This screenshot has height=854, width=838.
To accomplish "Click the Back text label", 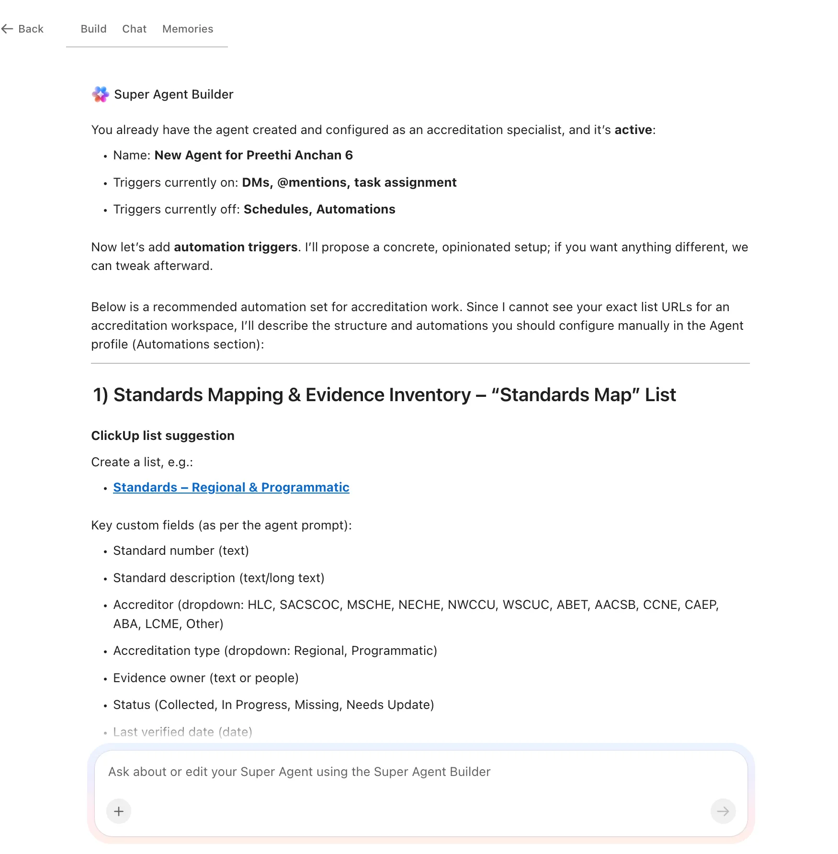I will pyautogui.click(x=31, y=29).
